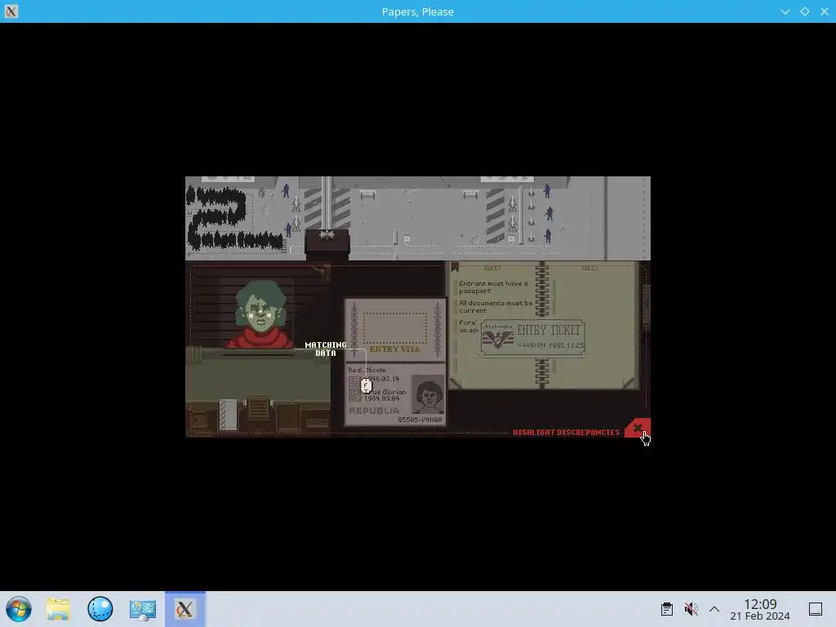Maximize the Papers, Please window
This screenshot has height=627, width=836.
point(804,11)
